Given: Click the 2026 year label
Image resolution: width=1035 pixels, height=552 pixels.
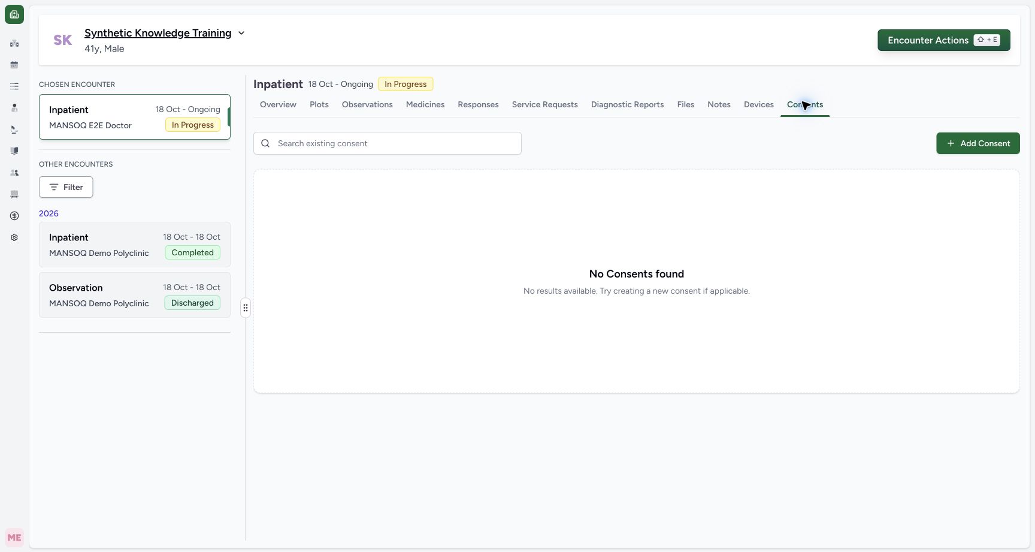Looking at the screenshot, I should click(x=49, y=213).
